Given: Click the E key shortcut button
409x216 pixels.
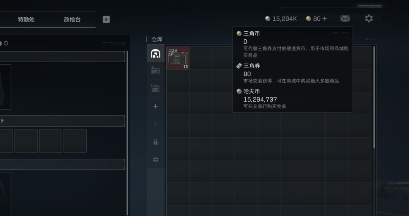Looking at the screenshot, I should (x=106, y=20).
